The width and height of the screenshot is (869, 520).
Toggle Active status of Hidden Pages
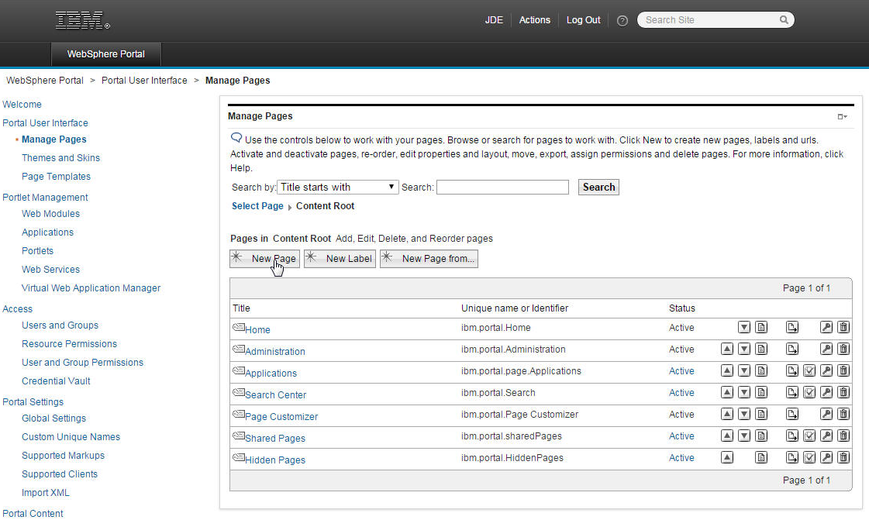(x=681, y=457)
